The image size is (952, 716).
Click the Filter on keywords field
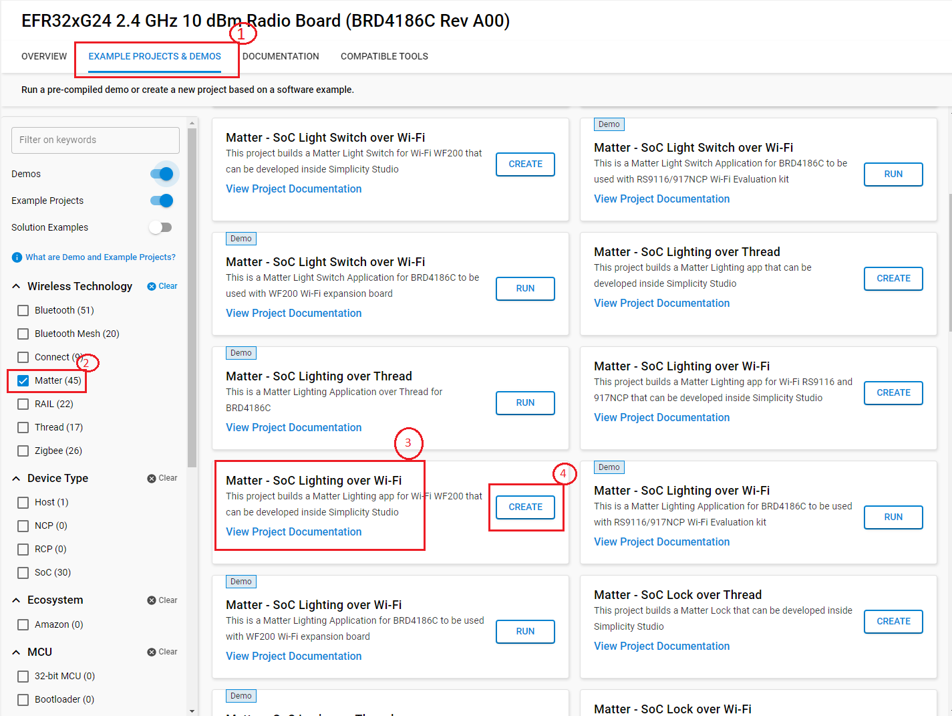tap(96, 140)
